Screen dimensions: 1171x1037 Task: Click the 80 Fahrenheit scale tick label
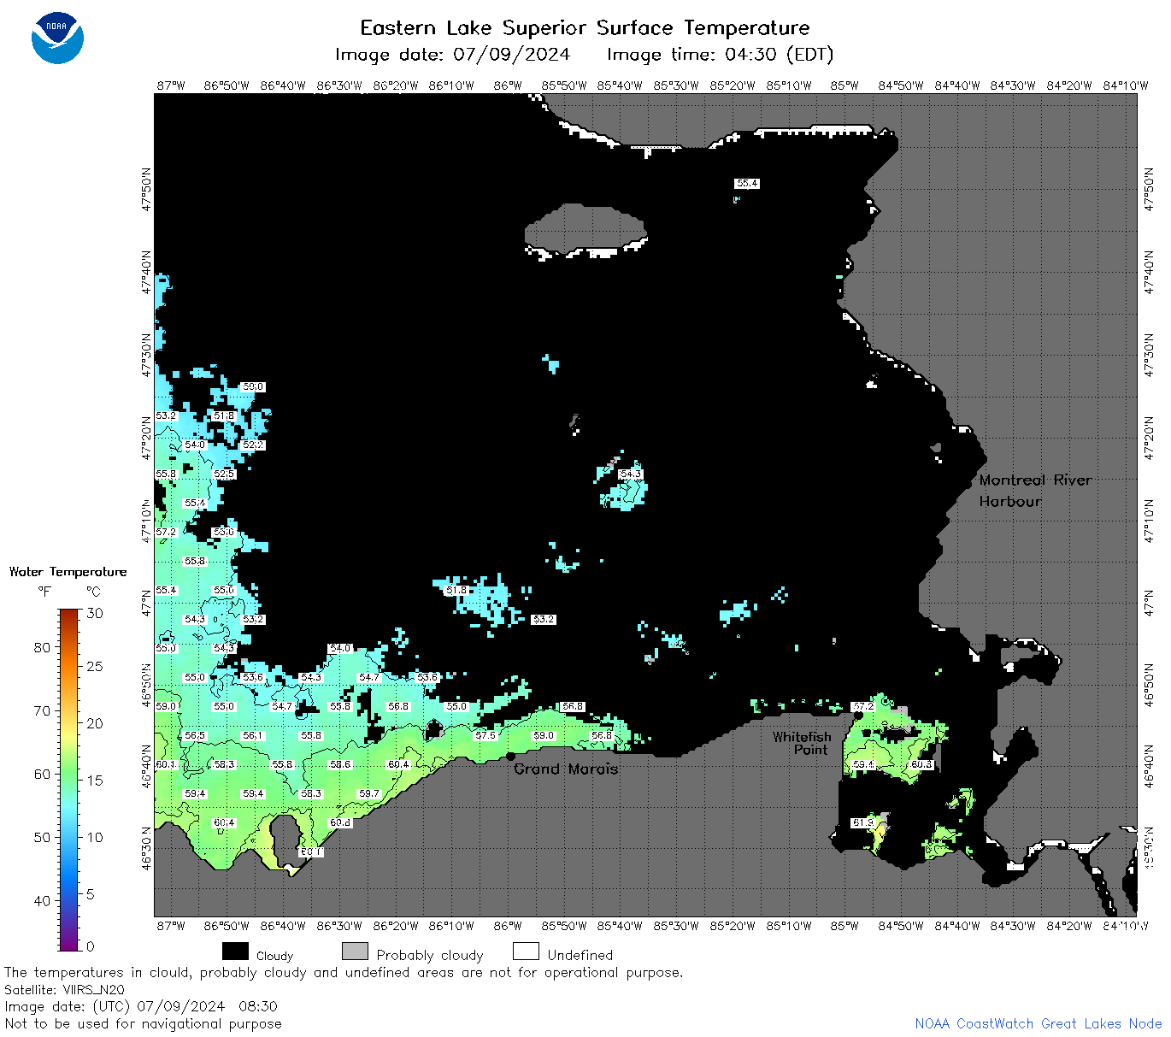(42, 647)
